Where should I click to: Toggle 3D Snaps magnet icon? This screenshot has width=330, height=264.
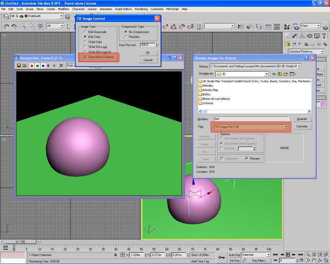coord(165,27)
